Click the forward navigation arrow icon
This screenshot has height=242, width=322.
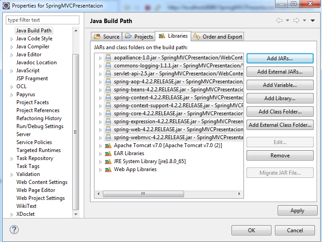(296, 21)
